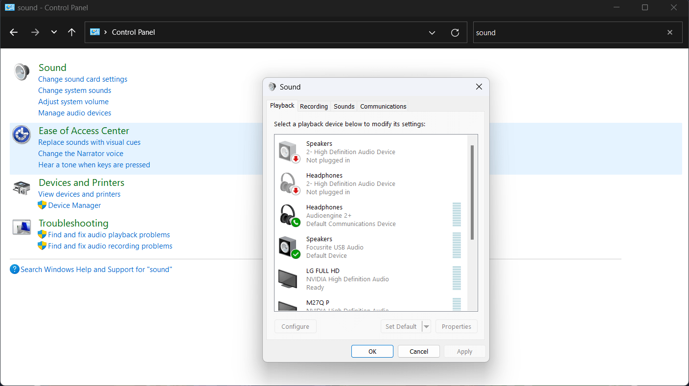
Task: Open the Troubleshooting heading
Action: point(73,223)
